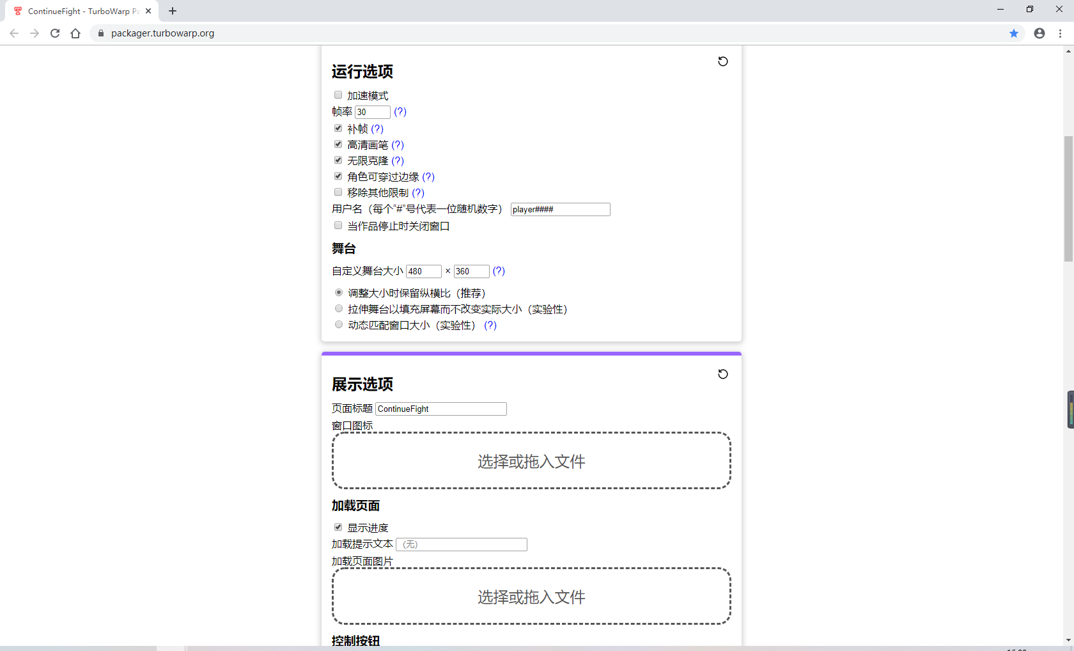This screenshot has width=1074, height=651.
Task: Select 动态匹配窗口大小 radio option
Action: 339,325
